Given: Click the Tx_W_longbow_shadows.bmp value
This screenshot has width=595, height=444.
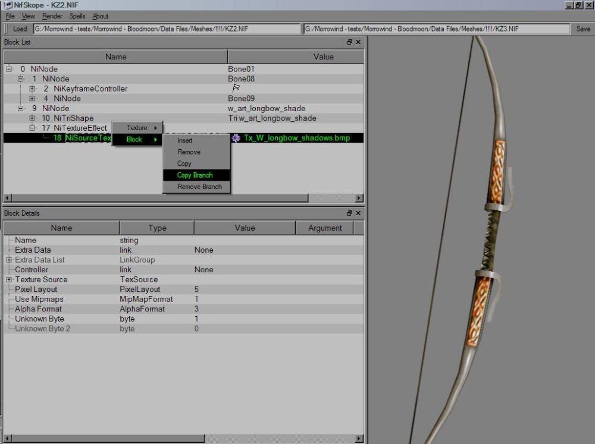Looking at the screenshot, I should click(x=297, y=138).
